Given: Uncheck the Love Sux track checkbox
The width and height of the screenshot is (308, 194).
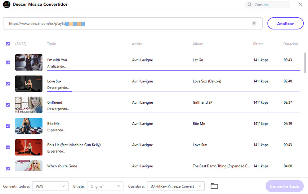Looking at the screenshot, I should click(x=8, y=84).
